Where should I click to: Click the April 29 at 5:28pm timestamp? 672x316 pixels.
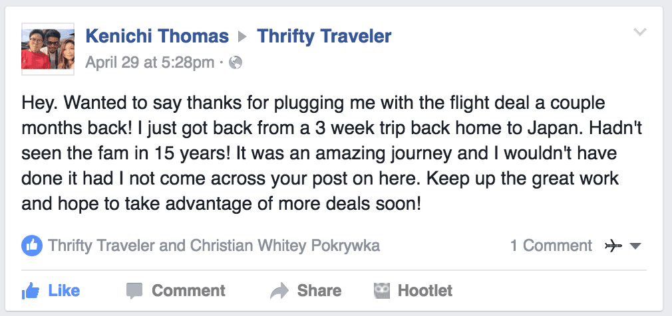(x=150, y=62)
